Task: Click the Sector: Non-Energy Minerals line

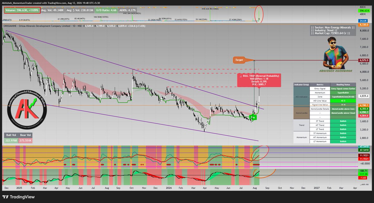Action: [333, 28]
